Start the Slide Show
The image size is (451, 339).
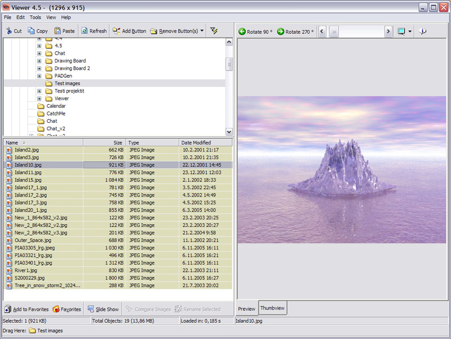tap(103, 309)
